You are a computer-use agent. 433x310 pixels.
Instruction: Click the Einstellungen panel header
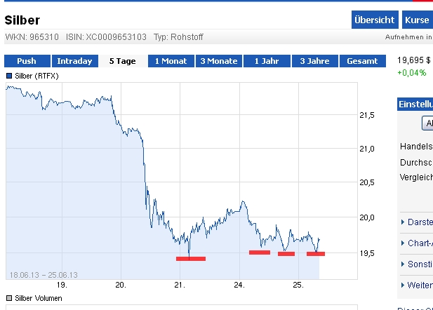point(415,104)
